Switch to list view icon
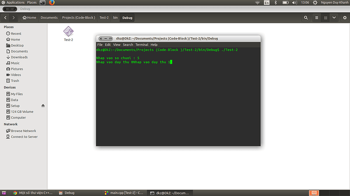The image size is (350, 196). click(x=317, y=18)
